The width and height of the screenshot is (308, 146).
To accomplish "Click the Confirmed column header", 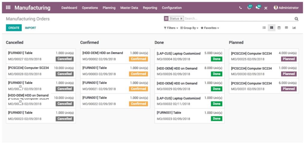I will (89, 42).
